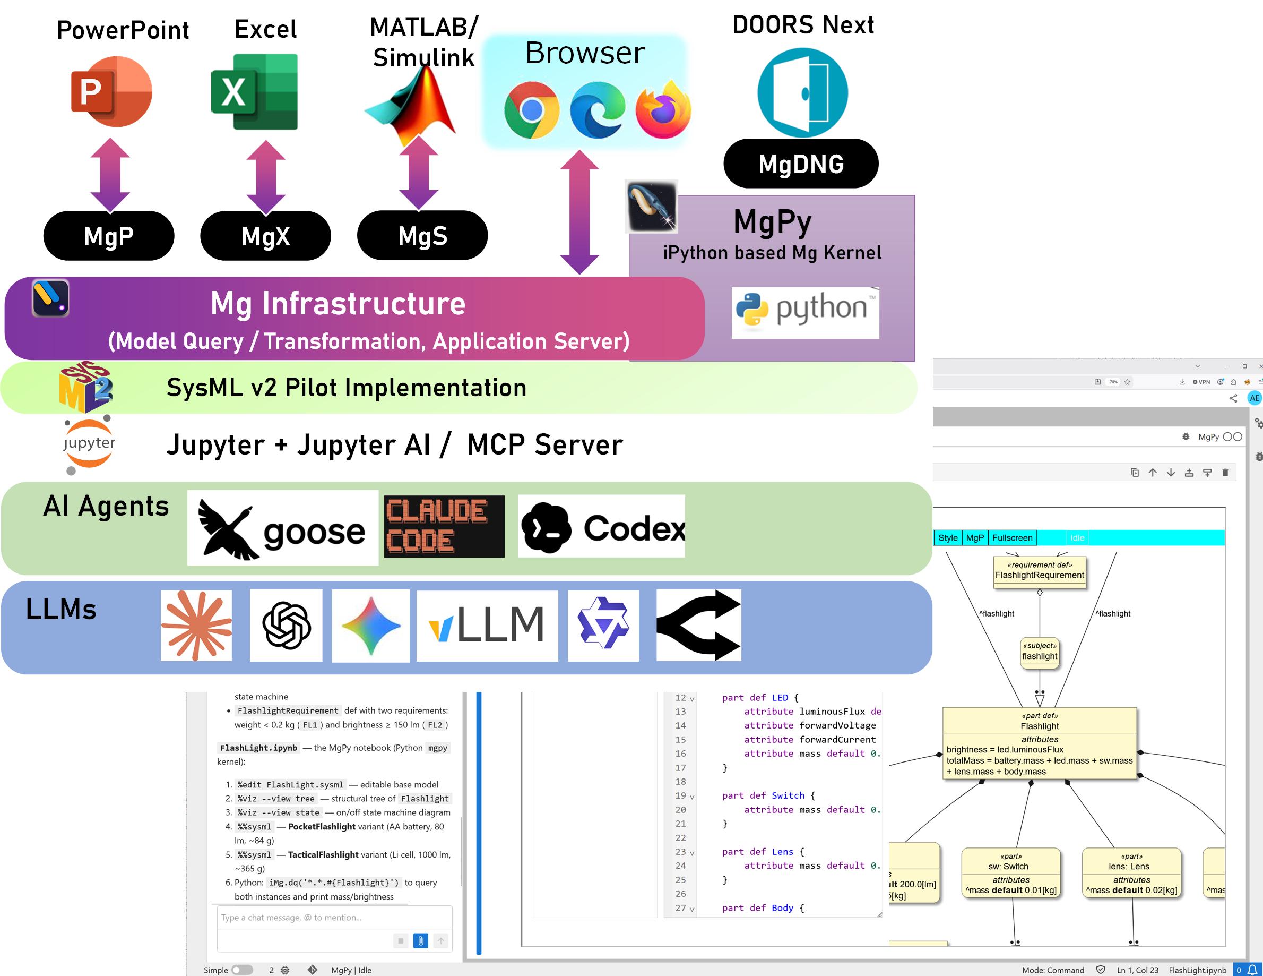Delete the cell with the trash icon
This screenshot has width=1263, height=976.
pyautogui.click(x=1225, y=473)
